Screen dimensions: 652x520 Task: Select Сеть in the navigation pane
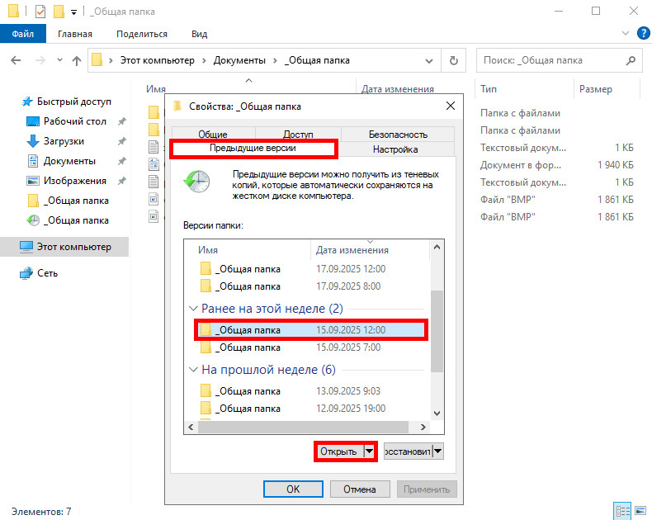tap(47, 273)
